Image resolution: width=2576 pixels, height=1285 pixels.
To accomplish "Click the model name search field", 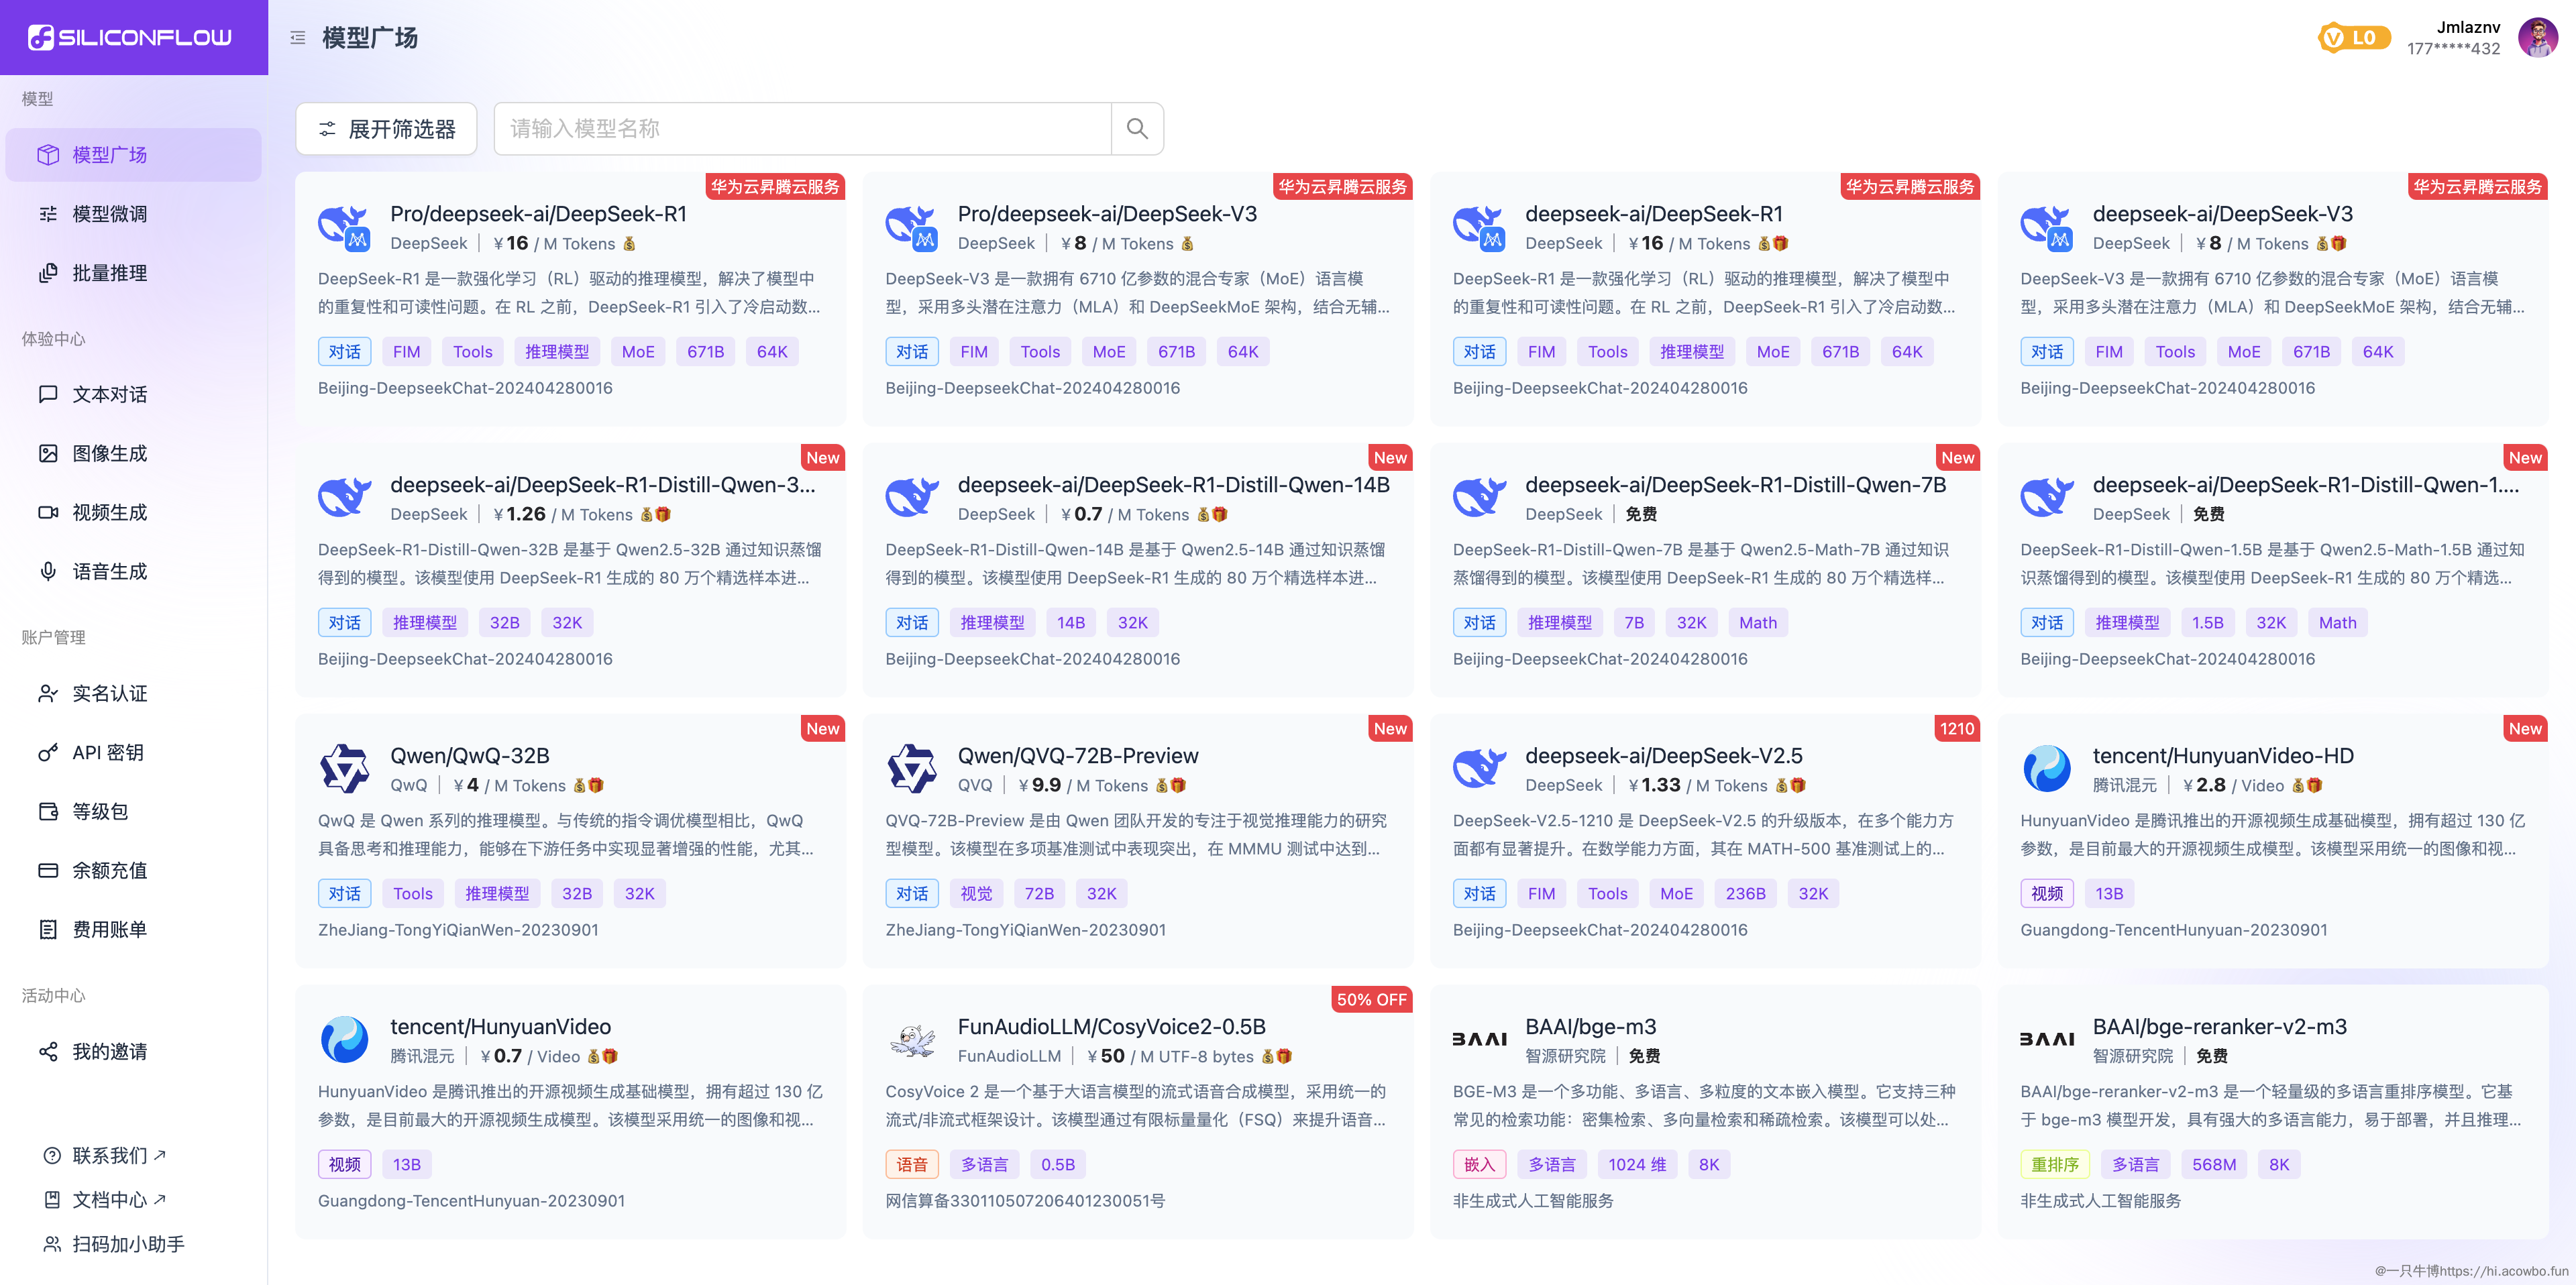I will (800, 128).
